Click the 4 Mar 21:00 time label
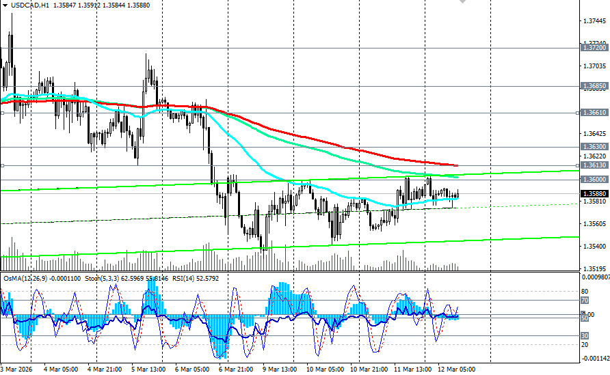 click(105, 369)
